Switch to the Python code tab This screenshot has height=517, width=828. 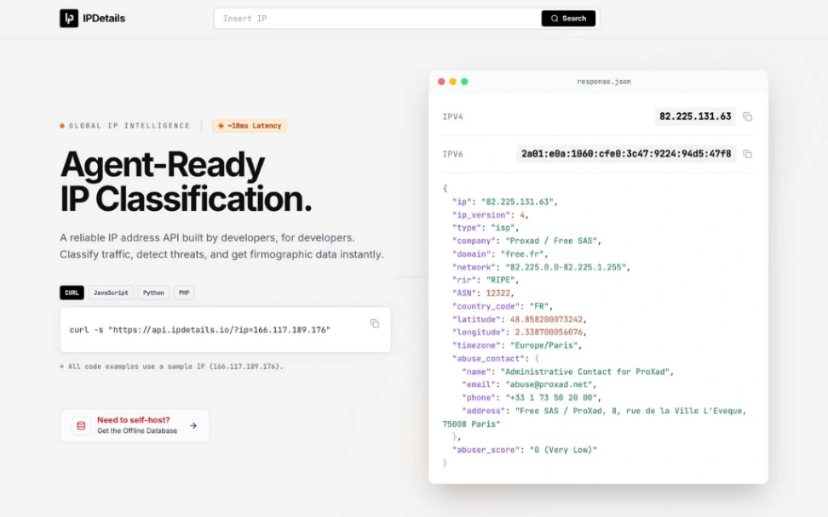pyautogui.click(x=153, y=293)
